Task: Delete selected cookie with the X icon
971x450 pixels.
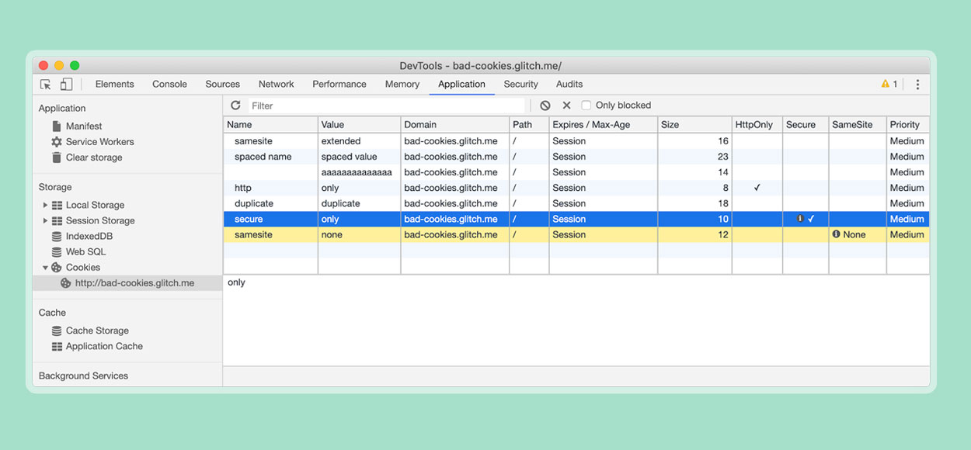Action: point(566,106)
